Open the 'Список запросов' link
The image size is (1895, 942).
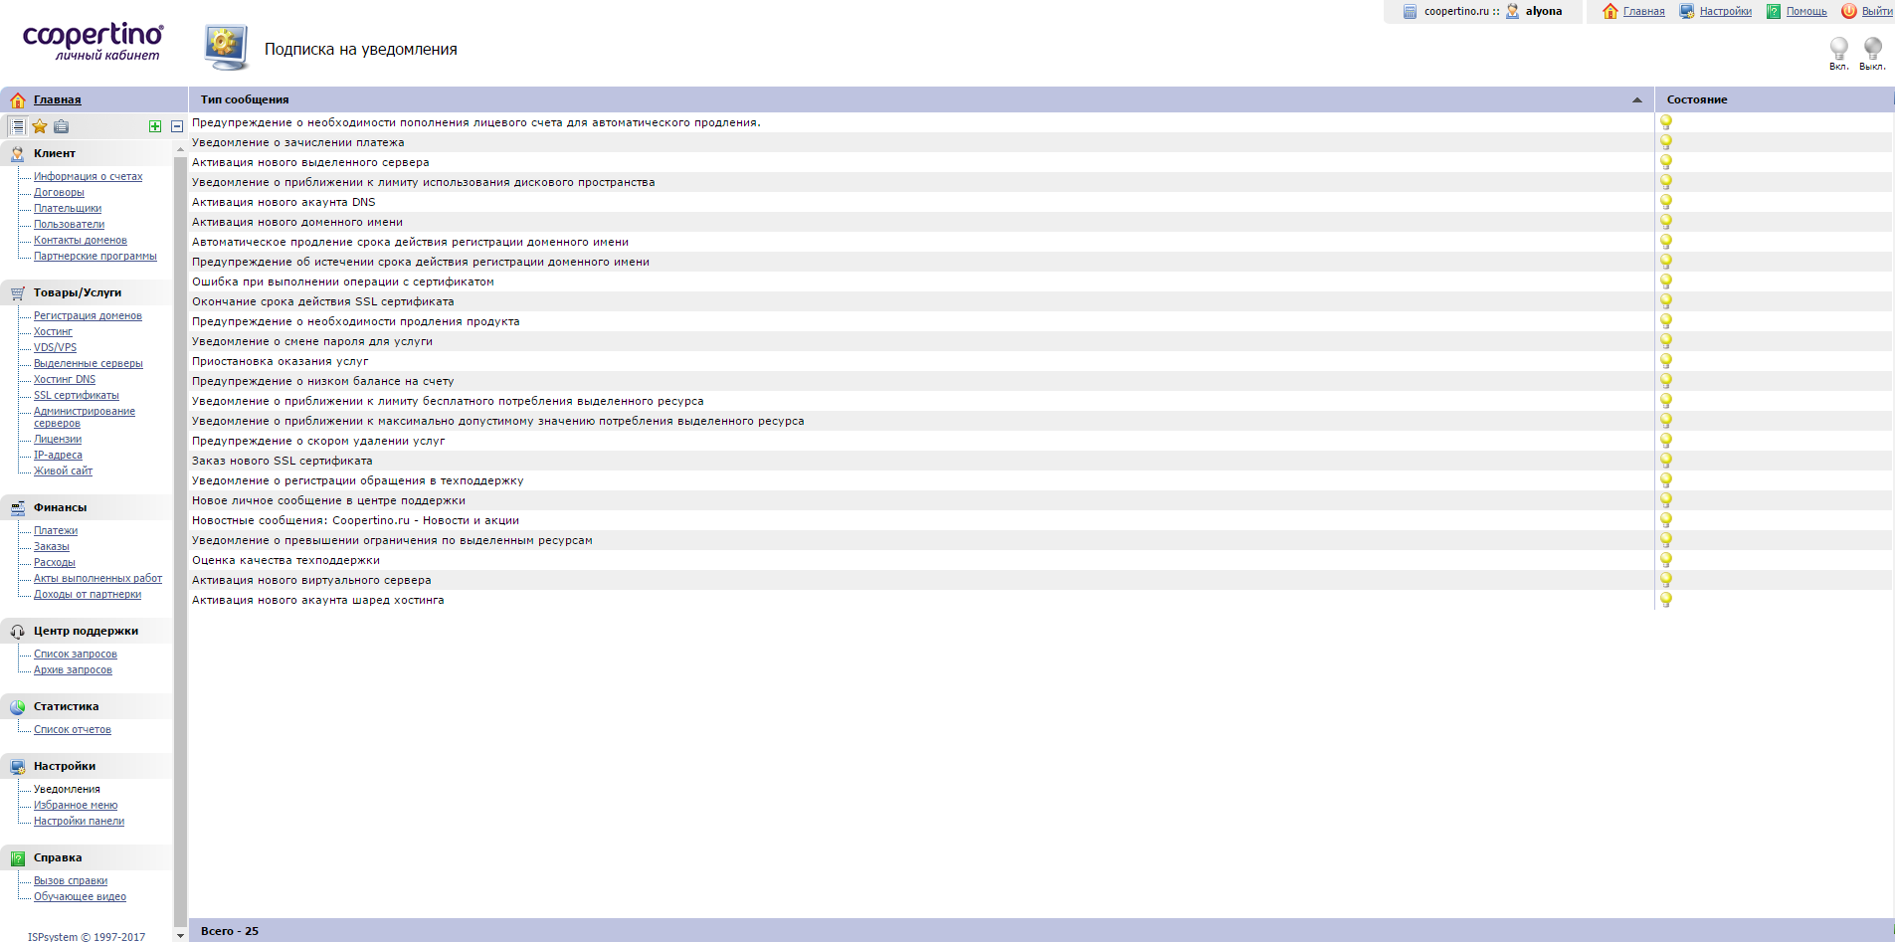pos(75,654)
